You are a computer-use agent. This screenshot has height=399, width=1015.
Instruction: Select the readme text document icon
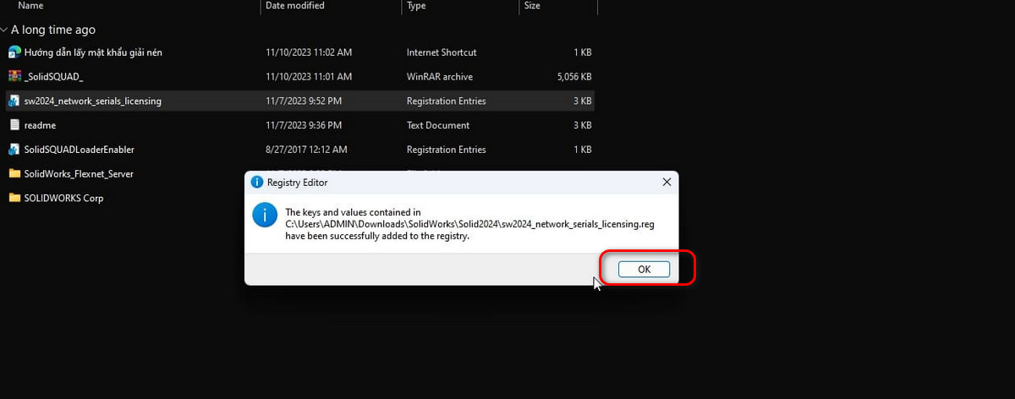[14, 125]
